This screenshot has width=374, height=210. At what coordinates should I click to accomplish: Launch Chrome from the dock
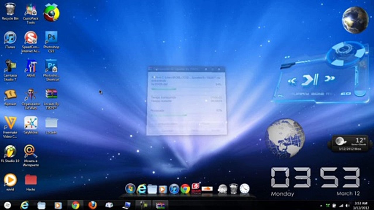click(x=185, y=189)
